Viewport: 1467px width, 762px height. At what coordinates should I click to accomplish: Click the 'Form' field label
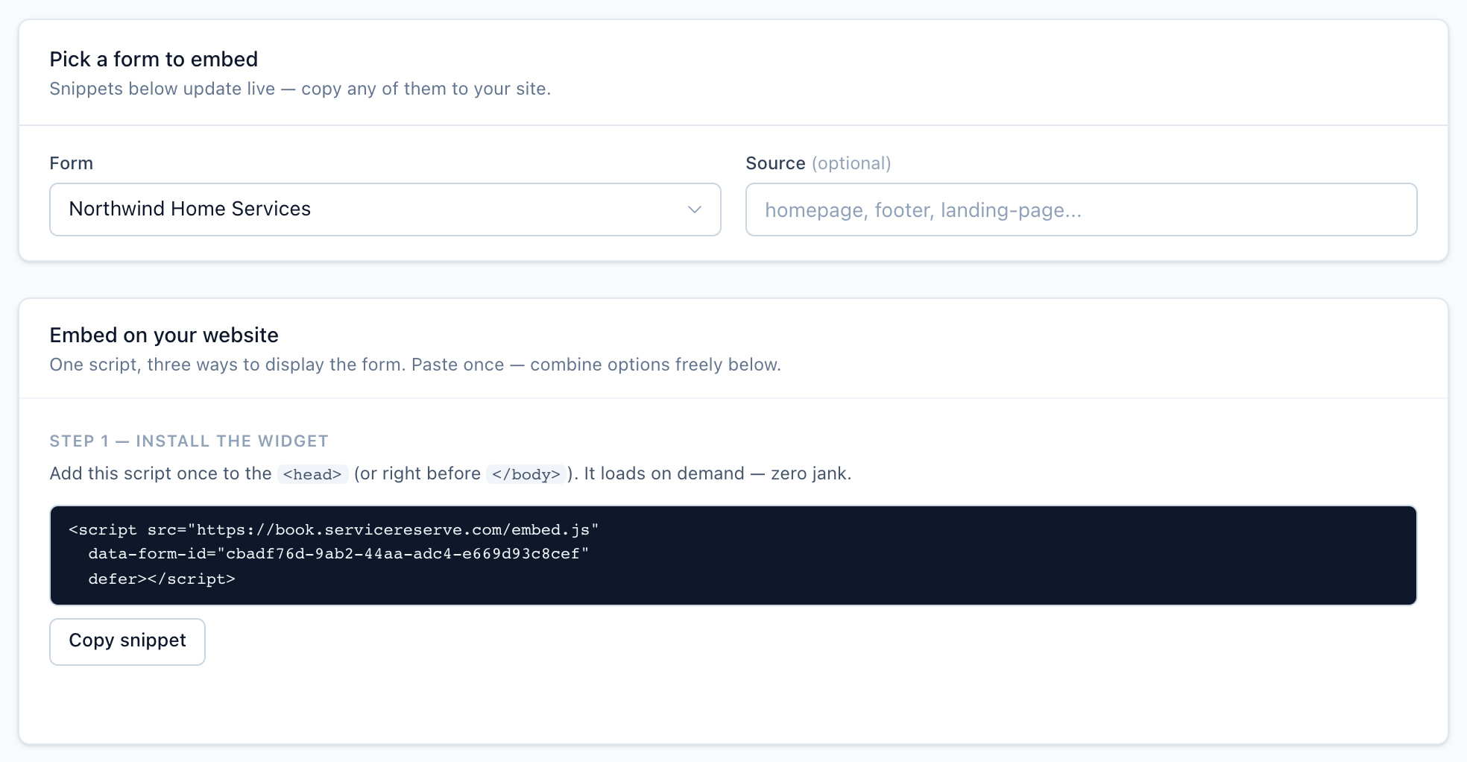coord(72,163)
